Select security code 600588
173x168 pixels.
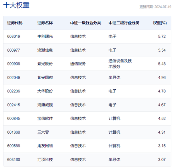[x=14, y=146]
